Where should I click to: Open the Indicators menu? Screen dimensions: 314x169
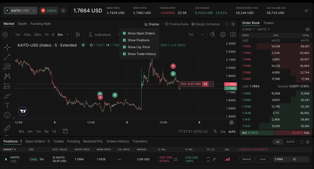click(x=100, y=35)
